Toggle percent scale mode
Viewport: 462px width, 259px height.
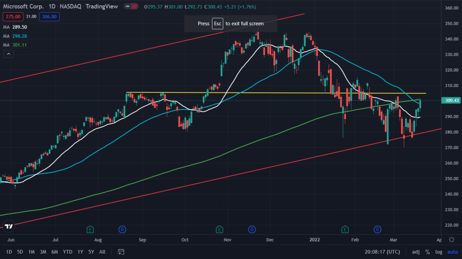coord(427,251)
